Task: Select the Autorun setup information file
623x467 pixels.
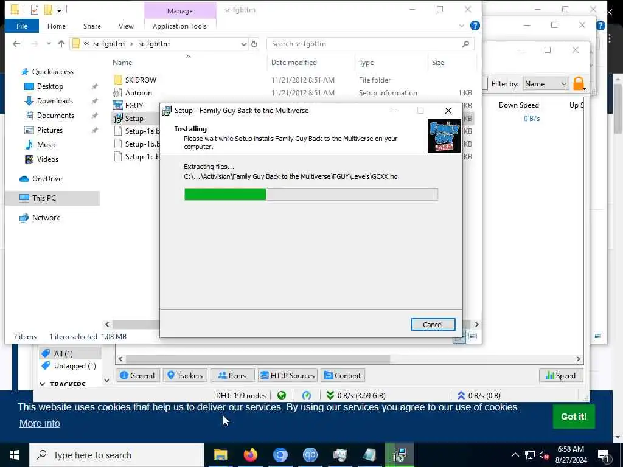Action: coord(138,93)
